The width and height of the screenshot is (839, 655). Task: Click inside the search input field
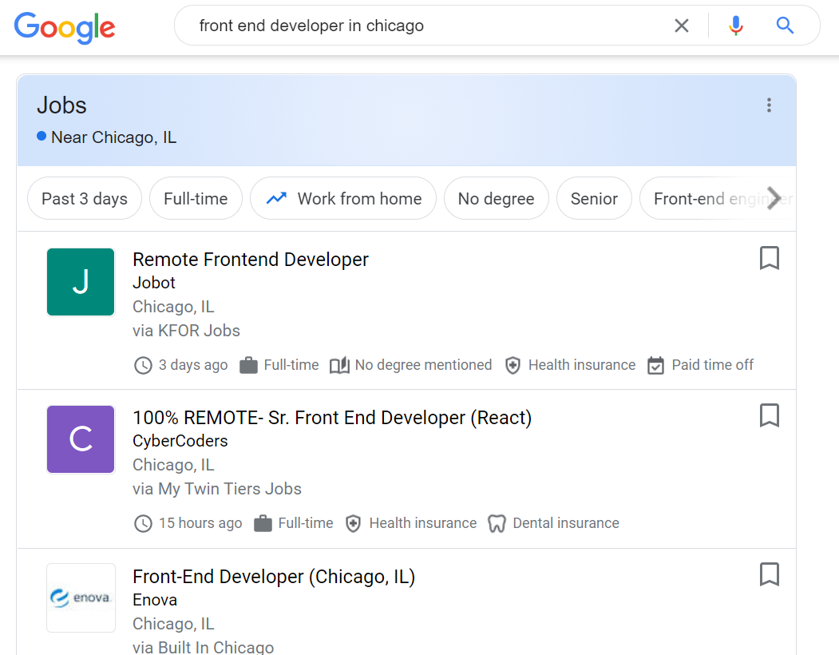tap(399, 25)
